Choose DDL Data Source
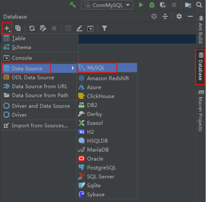 (39, 77)
